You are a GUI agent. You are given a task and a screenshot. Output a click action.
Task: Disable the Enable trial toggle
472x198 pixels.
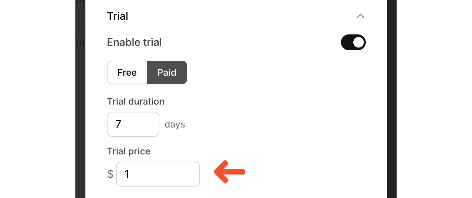coord(353,42)
